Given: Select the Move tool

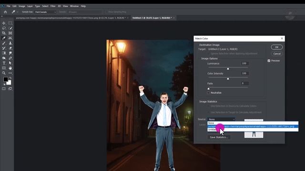Looking at the screenshot, I should [4, 23].
